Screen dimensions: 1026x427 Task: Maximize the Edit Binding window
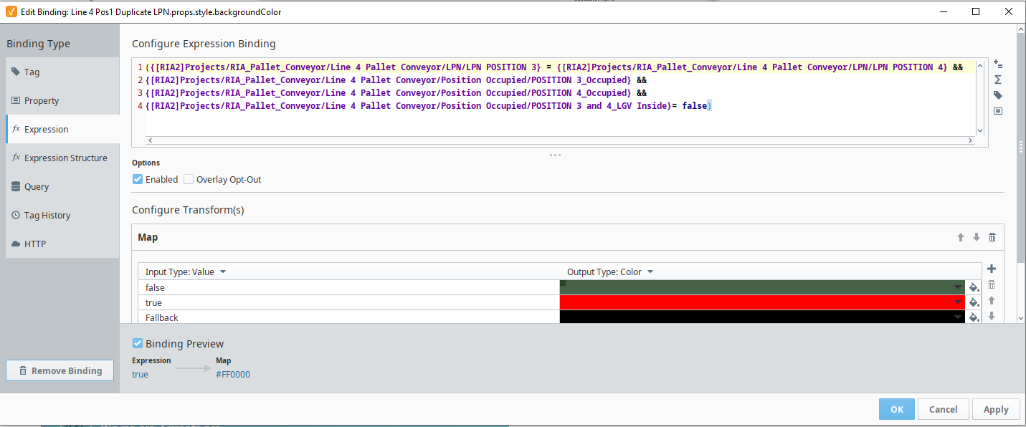[x=976, y=11]
